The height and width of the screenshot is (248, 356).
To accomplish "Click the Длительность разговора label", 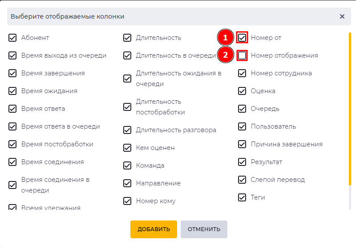I will [176, 130].
